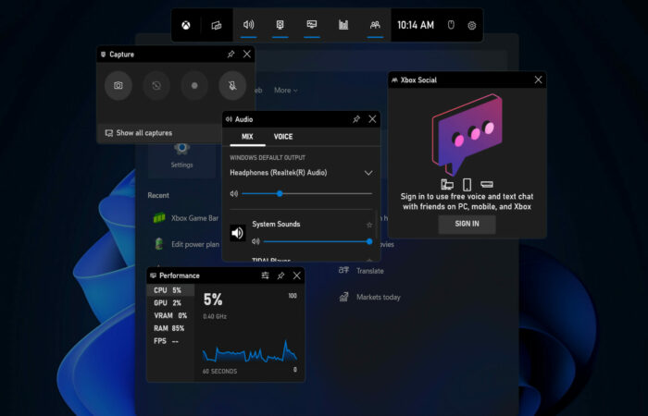
Task: Close the Capture widget
Action: [247, 54]
